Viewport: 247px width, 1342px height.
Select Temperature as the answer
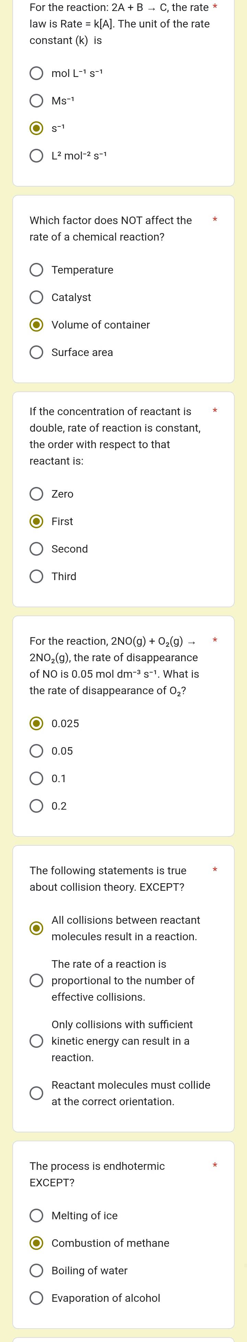click(x=36, y=270)
